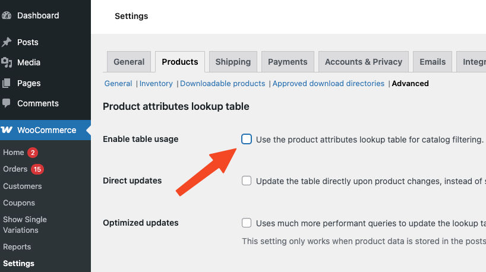Image resolution: width=486 pixels, height=272 pixels.
Task: Click the Media library icon
Action: (x=7, y=62)
